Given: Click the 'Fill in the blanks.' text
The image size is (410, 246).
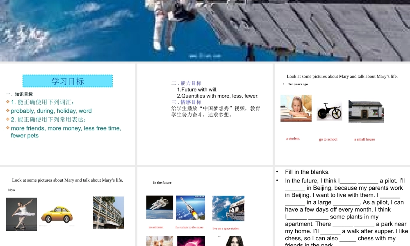Looking at the screenshot, I should (307, 172).
